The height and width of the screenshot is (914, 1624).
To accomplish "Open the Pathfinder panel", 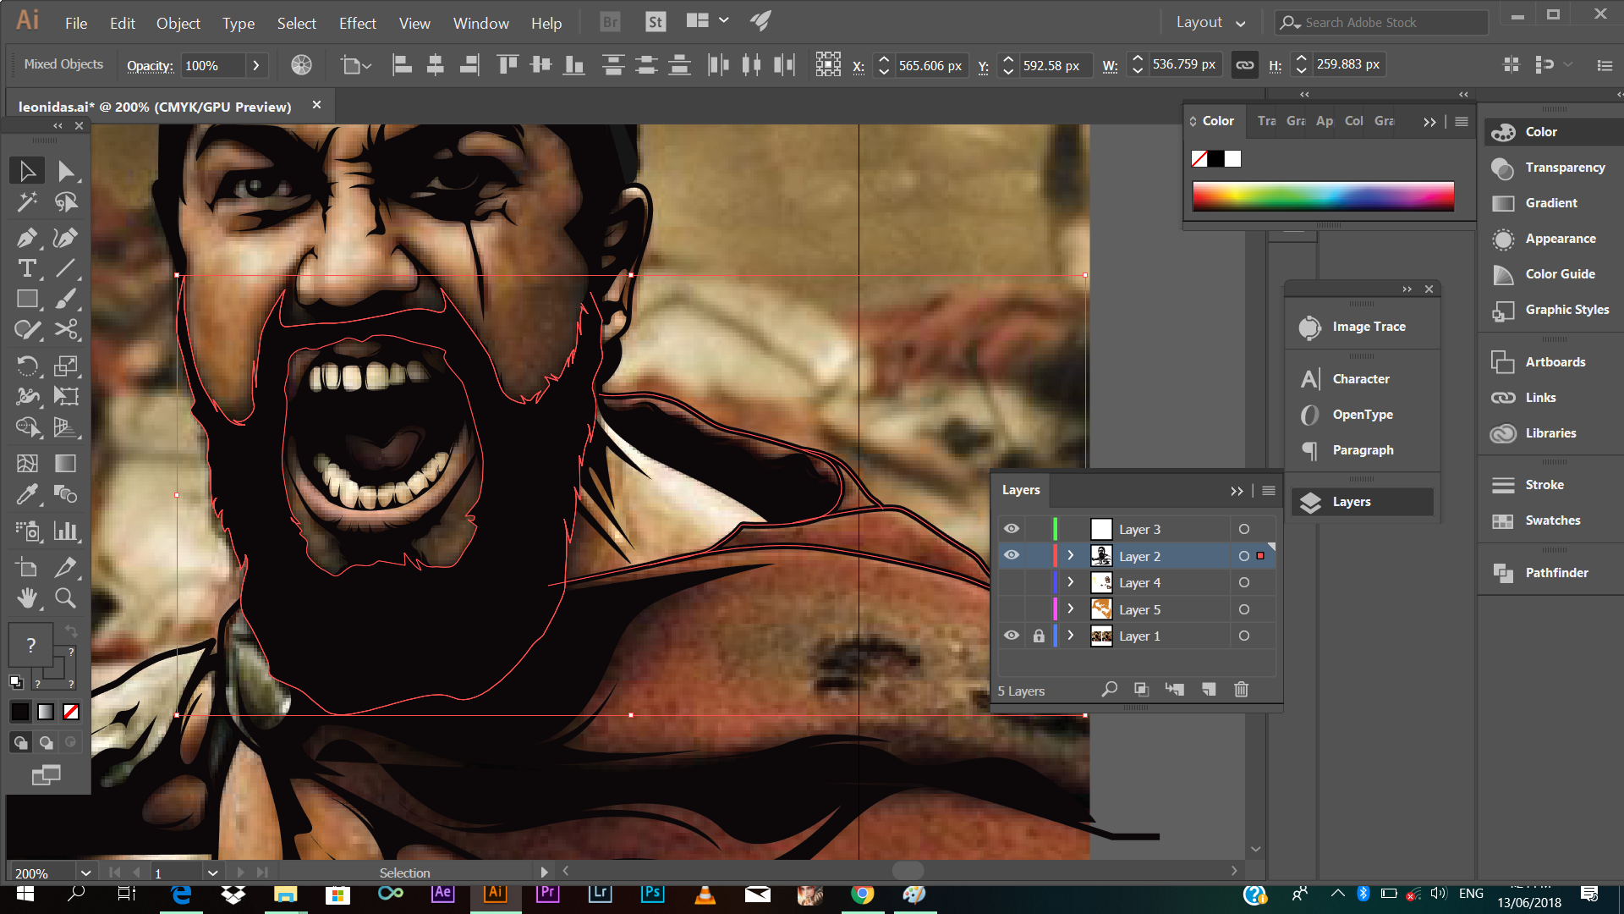I will coord(1555,573).
